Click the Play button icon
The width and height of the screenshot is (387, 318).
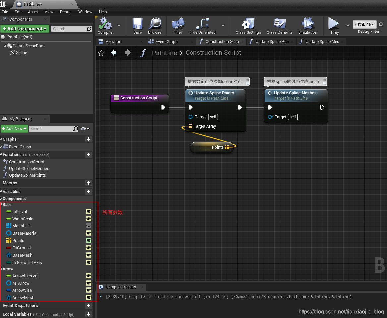pyautogui.click(x=334, y=24)
